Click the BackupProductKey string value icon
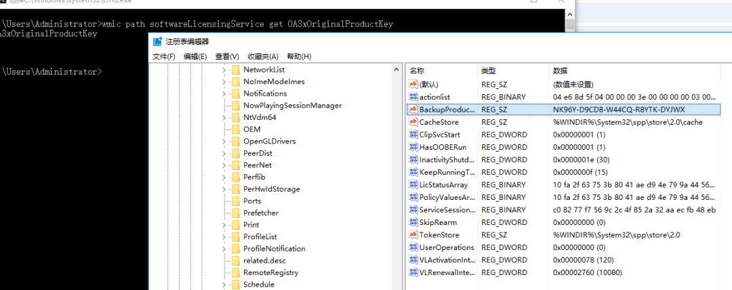 pos(413,109)
